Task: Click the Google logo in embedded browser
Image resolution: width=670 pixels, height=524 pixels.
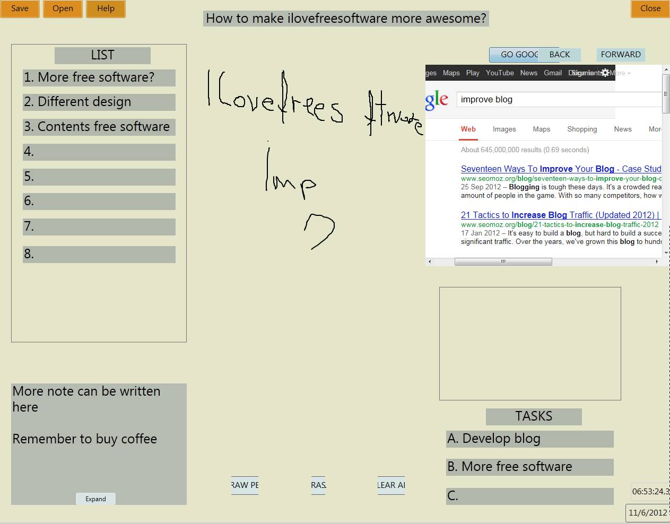Action: coord(437,99)
